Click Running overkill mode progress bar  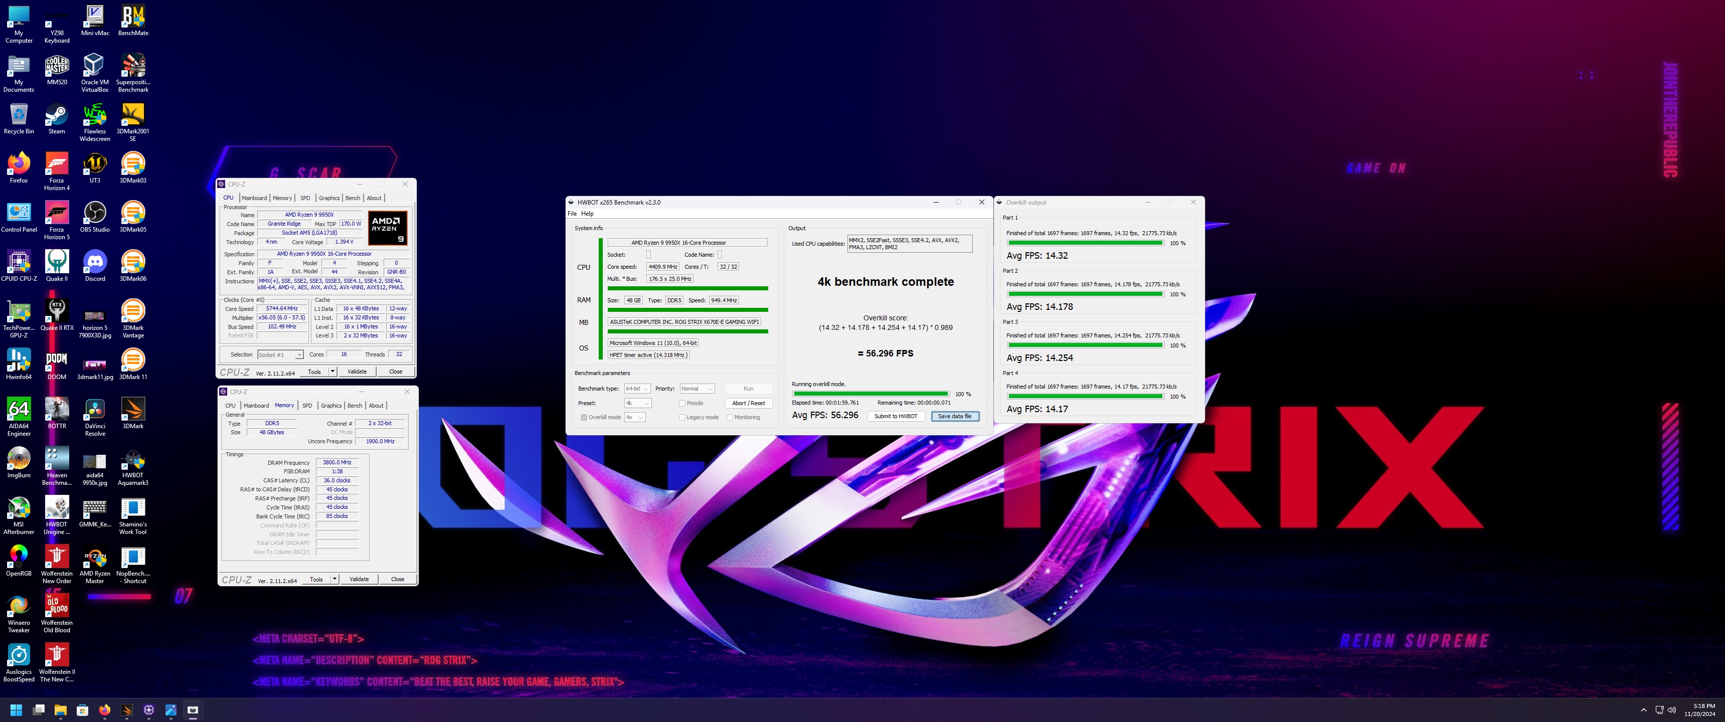point(870,394)
